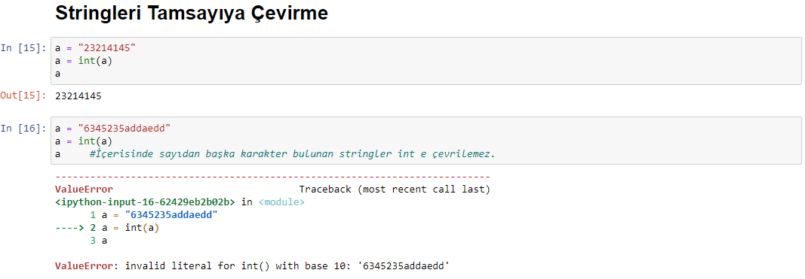Click the red ValueError title in traceback
The image size is (805, 279).
(84, 190)
